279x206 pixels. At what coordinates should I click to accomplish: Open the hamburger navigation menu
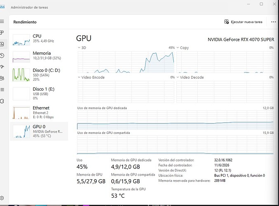(2, 21)
